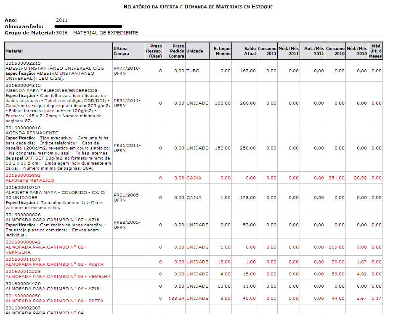The image size is (393, 317).
Task: Select the year value 2011
Action: tap(62, 20)
